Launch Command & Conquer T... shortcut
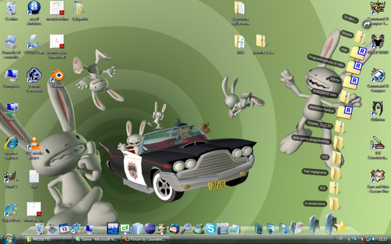 pos(378,13)
